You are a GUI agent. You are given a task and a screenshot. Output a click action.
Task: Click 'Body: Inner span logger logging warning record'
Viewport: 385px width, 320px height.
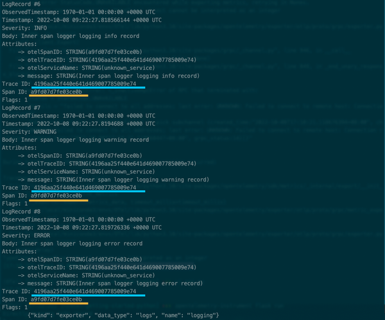coord(75,140)
